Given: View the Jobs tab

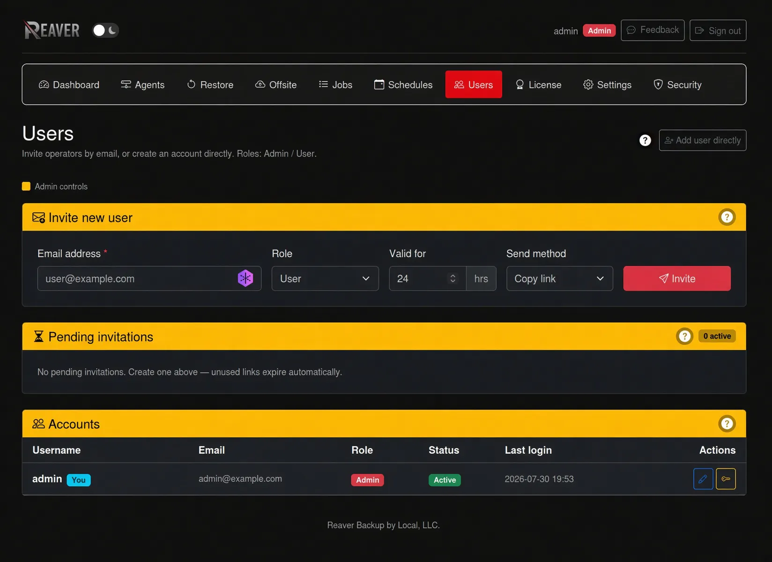Looking at the screenshot, I should coord(335,85).
